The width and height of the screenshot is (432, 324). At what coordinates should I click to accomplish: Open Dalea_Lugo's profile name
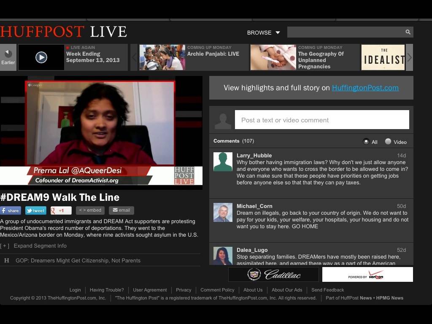point(252,250)
